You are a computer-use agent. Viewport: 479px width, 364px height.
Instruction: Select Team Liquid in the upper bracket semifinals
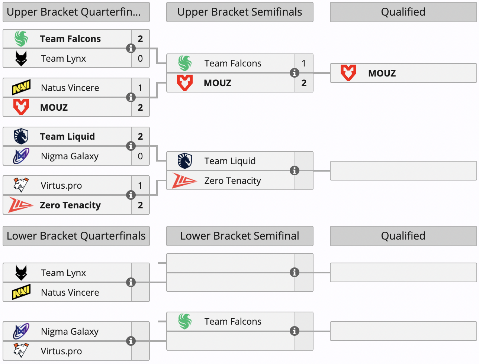click(230, 161)
